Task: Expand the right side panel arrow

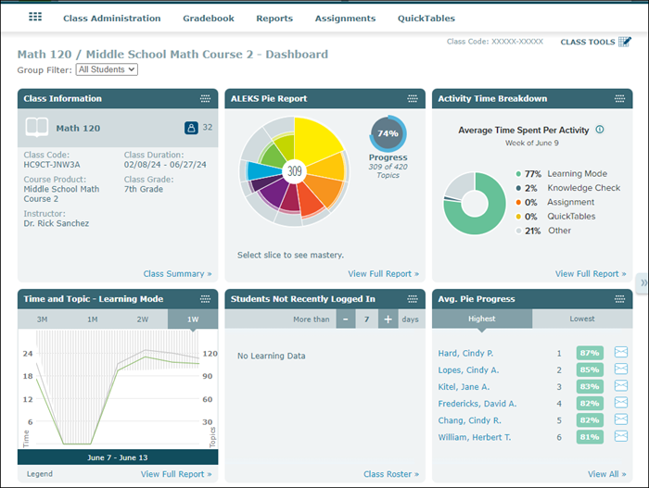Action: point(643,282)
